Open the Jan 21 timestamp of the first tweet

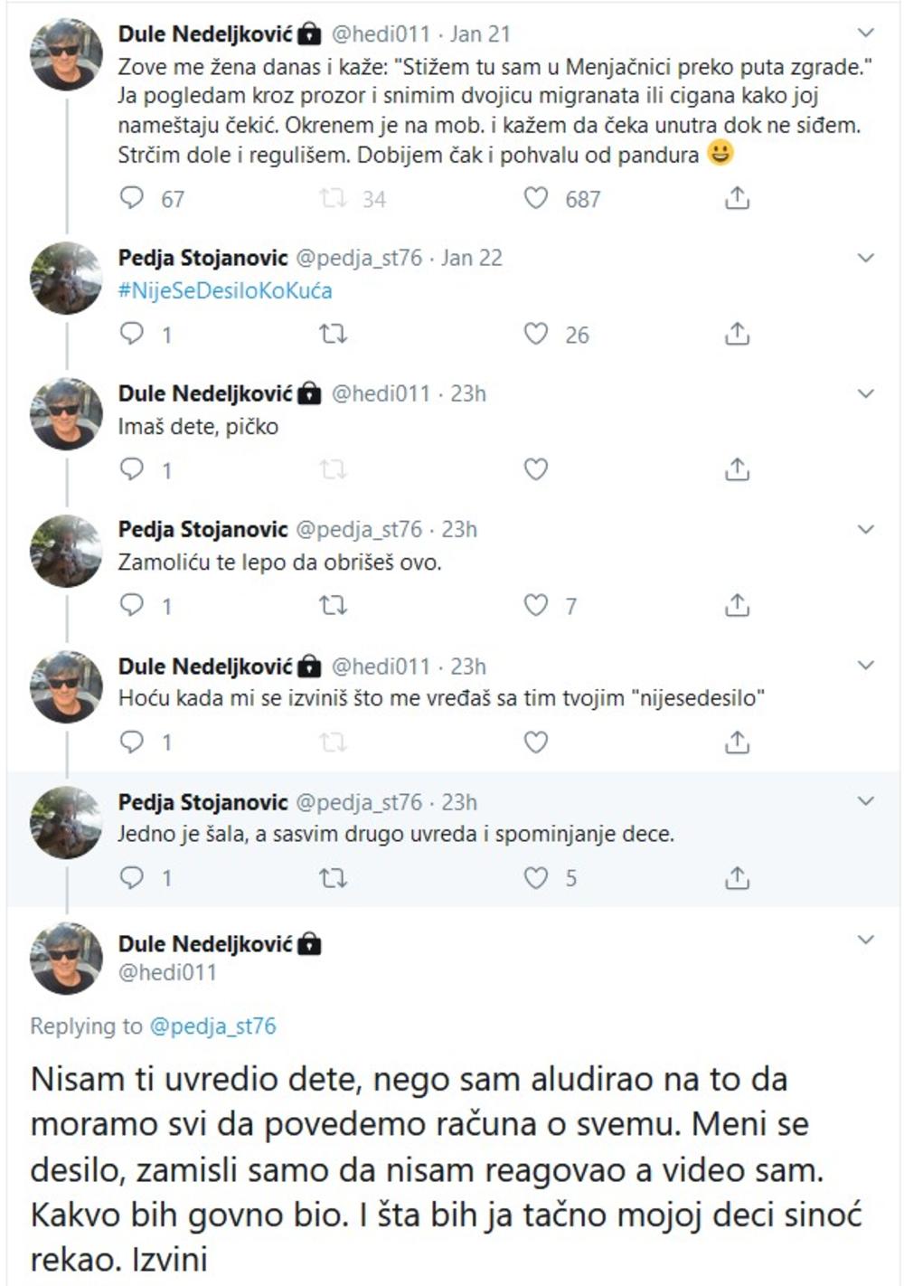point(480,34)
